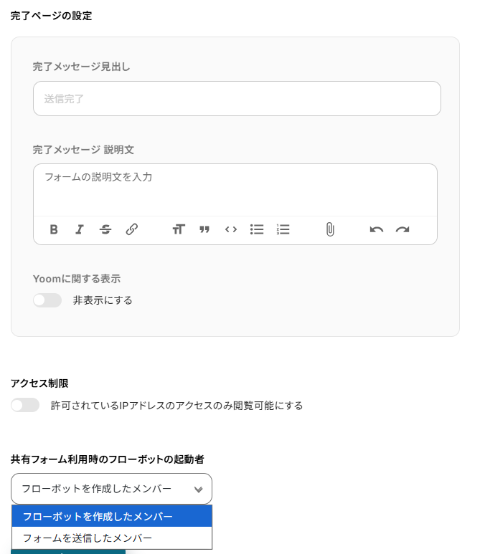Click the 完了メッセージ見出し input field
The image size is (485, 554).
(x=237, y=99)
